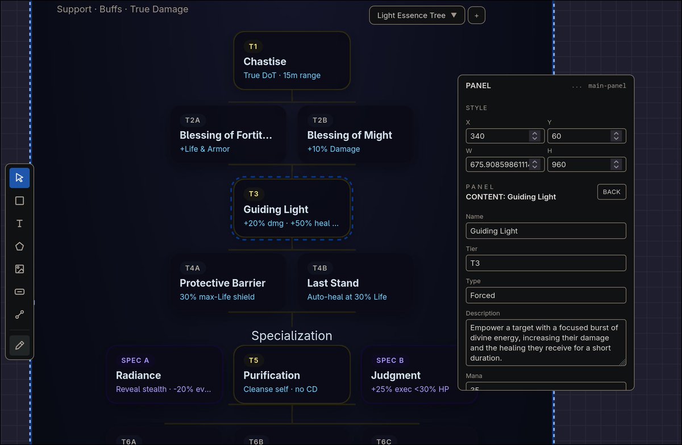Select the image tool
Screen dimensions: 682x445
pyautogui.click(x=19, y=269)
